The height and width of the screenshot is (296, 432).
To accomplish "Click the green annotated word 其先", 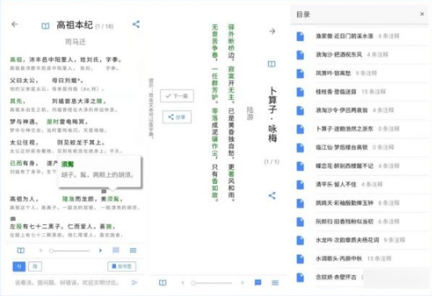I will (x=16, y=101).
